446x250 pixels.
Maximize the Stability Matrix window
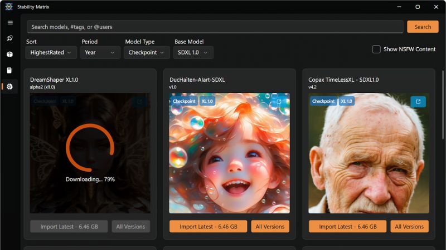pyautogui.click(x=418, y=7)
